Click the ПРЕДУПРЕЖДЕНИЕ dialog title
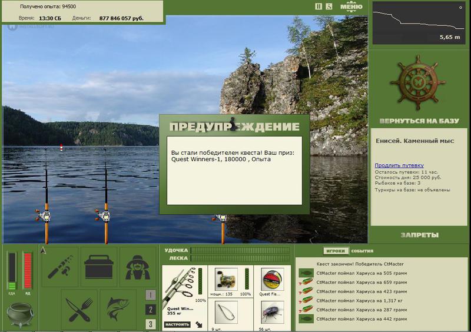Screen dimensions: 471x332 (x=234, y=127)
